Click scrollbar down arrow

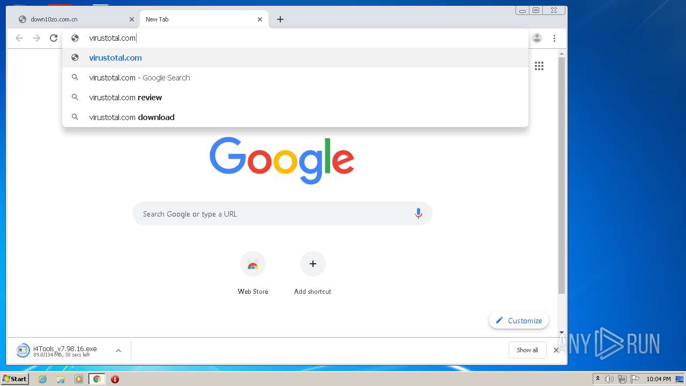(x=562, y=332)
